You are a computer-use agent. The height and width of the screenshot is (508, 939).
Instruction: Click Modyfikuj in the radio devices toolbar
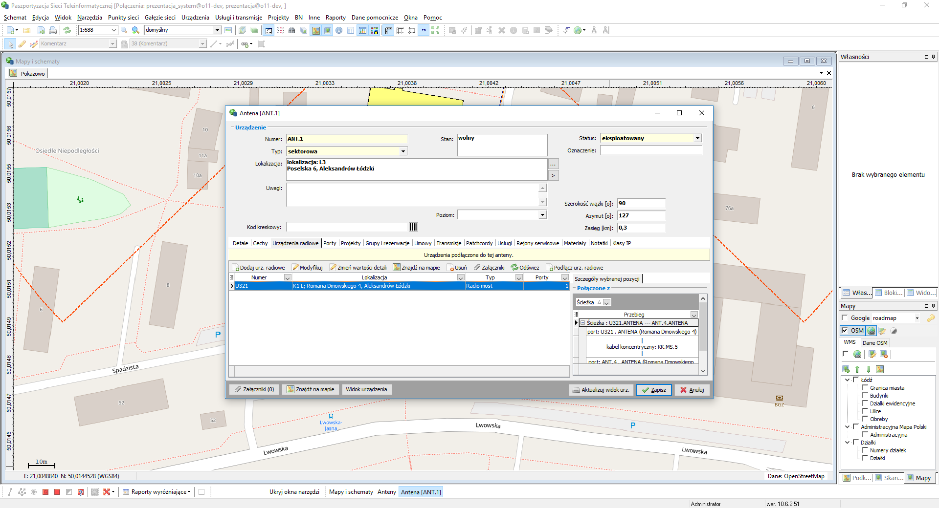[x=308, y=268]
